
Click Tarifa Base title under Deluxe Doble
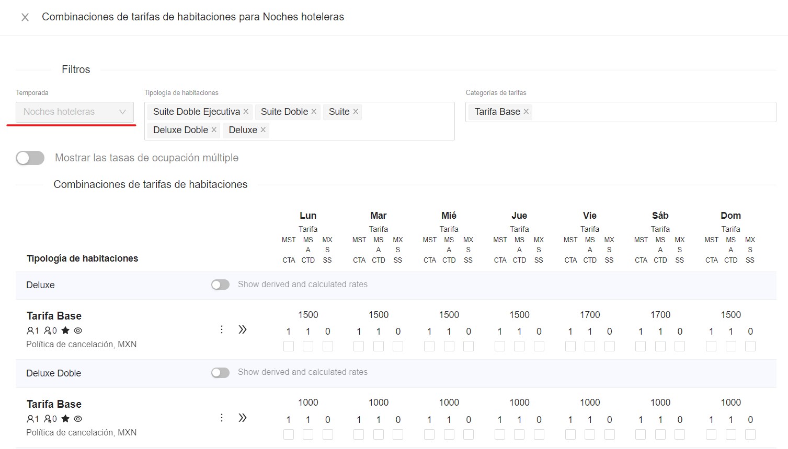[54, 404]
